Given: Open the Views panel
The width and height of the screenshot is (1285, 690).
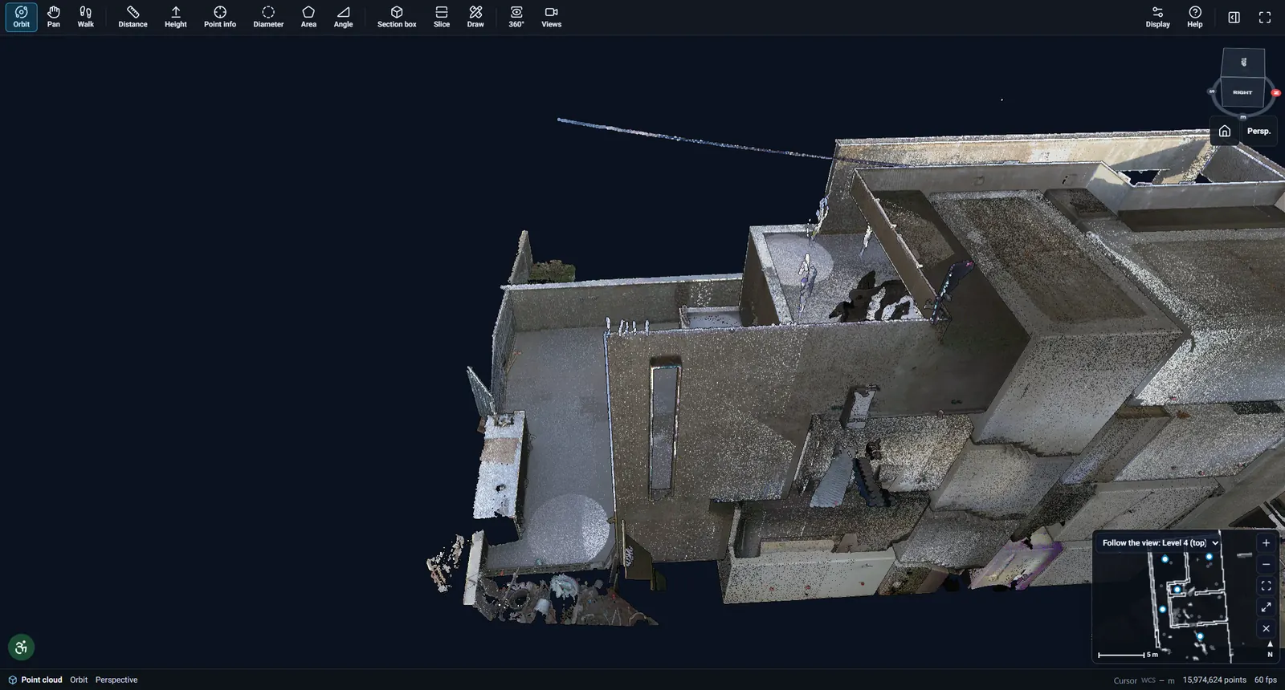Looking at the screenshot, I should pyautogui.click(x=551, y=17).
